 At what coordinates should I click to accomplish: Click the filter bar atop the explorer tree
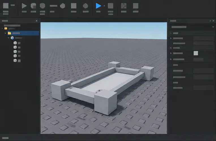[x=12, y=26]
